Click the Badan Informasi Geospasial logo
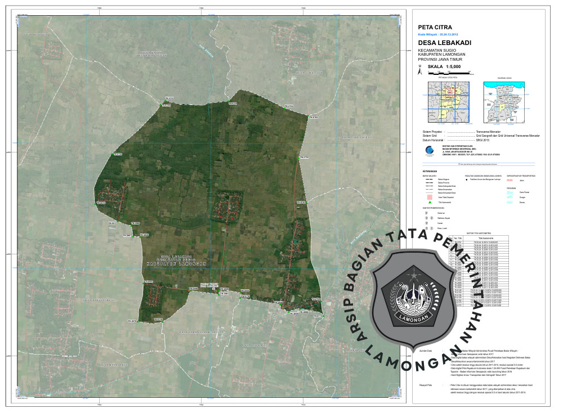 (x=430, y=150)
